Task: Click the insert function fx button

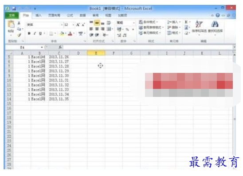Action: (60, 47)
